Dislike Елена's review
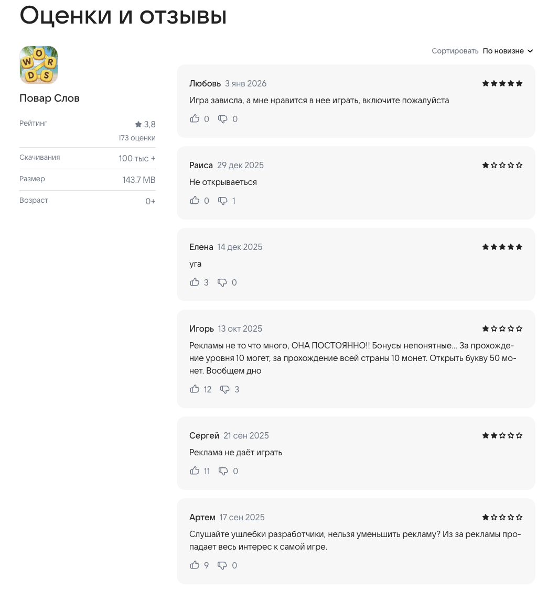 [x=222, y=282]
